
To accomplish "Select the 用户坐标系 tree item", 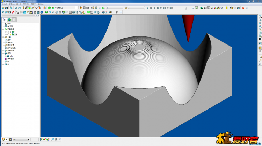I will click(x=11, y=48).
